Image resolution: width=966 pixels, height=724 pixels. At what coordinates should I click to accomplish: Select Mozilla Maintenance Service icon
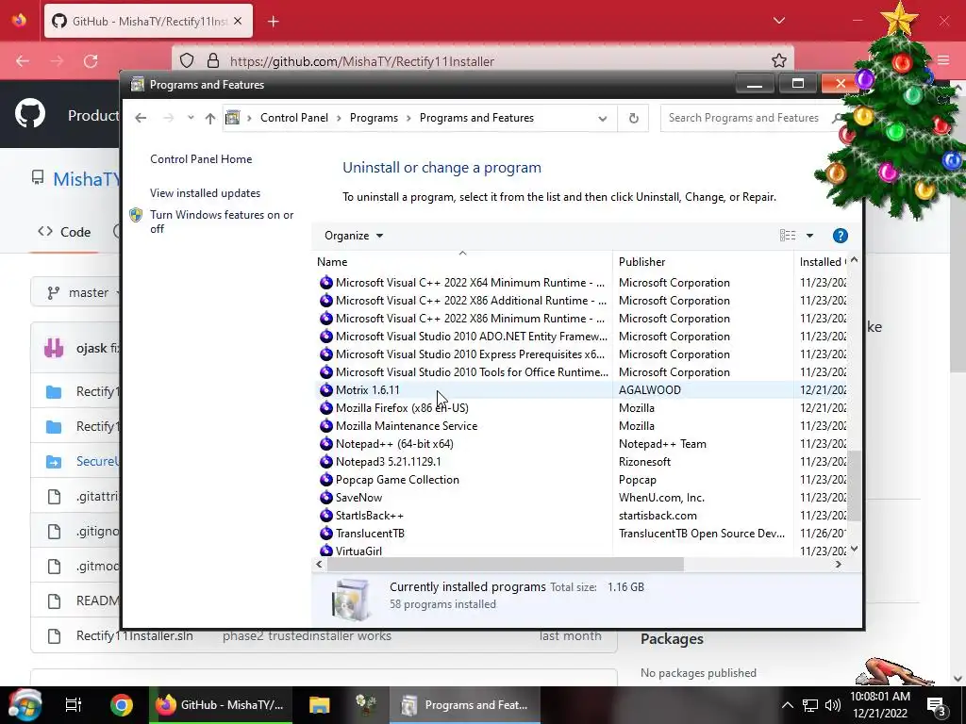(x=325, y=425)
